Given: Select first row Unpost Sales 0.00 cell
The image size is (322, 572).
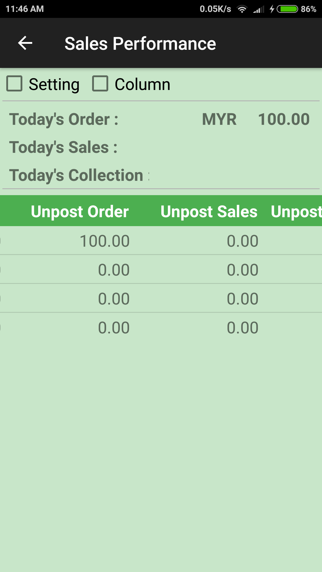Looking at the screenshot, I should coord(242,241).
